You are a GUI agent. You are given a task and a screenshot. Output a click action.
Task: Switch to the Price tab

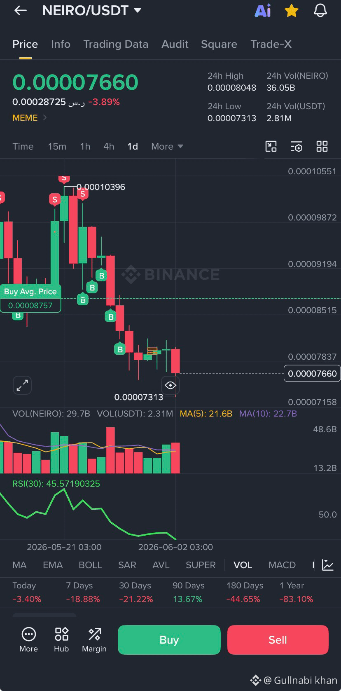point(25,44)
